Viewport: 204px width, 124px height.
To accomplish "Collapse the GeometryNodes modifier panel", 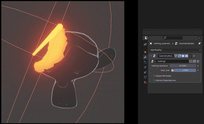I will click(151, 56).
